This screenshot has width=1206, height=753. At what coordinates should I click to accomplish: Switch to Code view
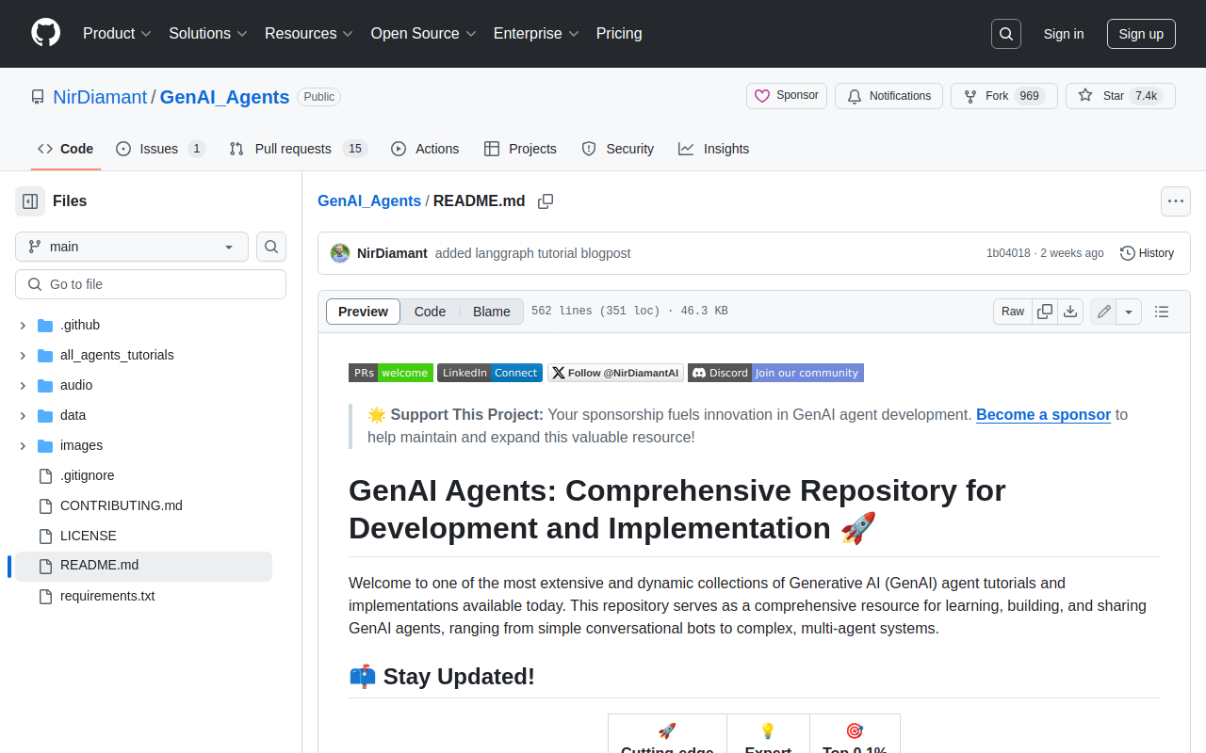click(430, 312)
